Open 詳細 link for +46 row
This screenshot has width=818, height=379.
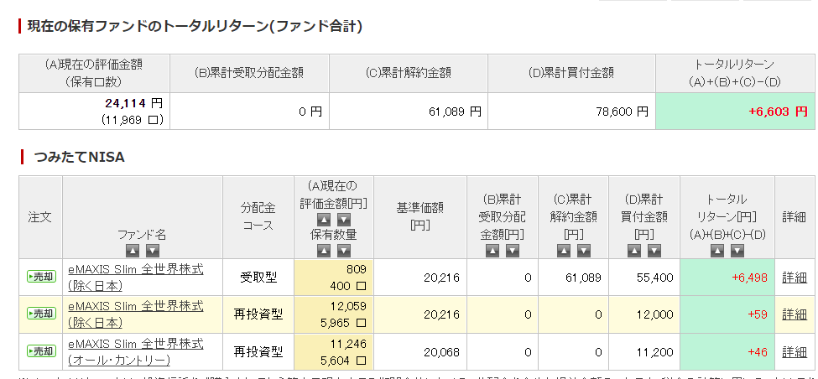tap(795, 352)
